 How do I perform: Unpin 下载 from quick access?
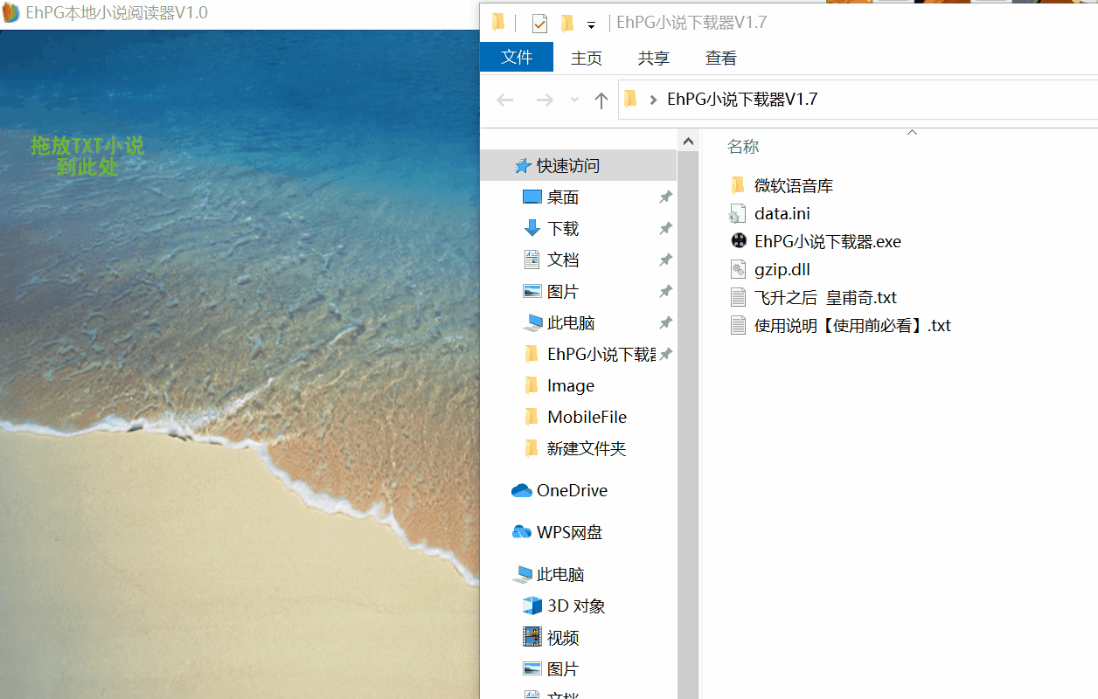pos(665,229)
